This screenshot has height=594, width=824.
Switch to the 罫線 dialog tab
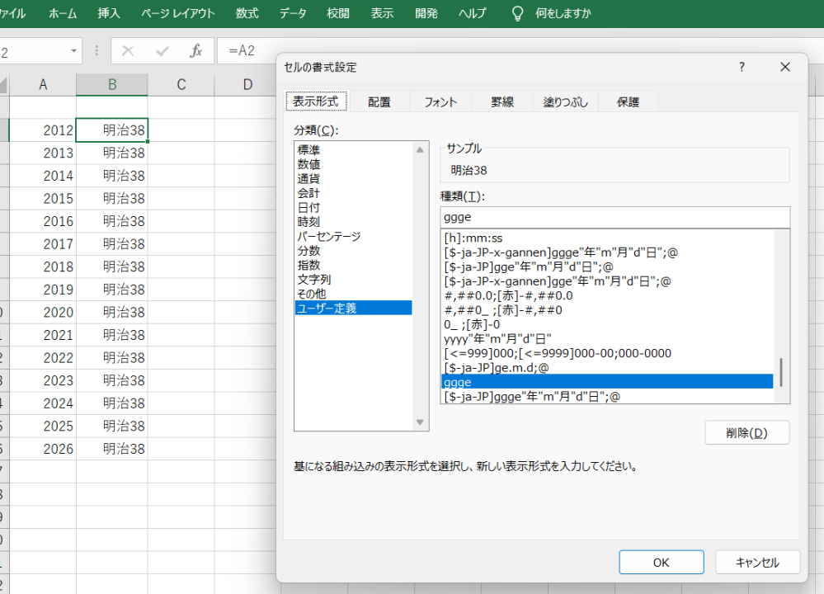[x=501, y=102]
